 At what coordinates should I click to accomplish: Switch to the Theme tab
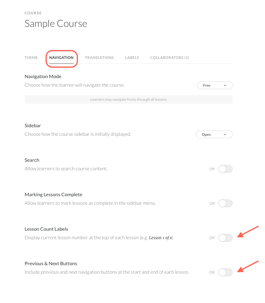pyautogui.click(x=31, y=58)
